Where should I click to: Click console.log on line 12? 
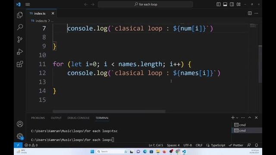(87, 73)
